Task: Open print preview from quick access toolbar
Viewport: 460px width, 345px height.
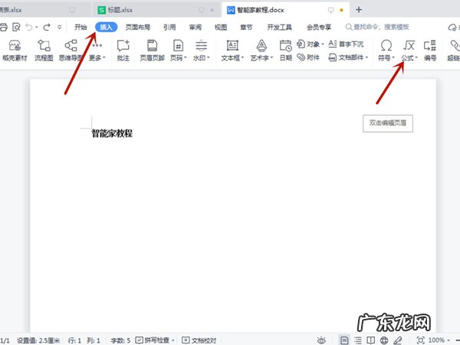Action: (16, 28)
